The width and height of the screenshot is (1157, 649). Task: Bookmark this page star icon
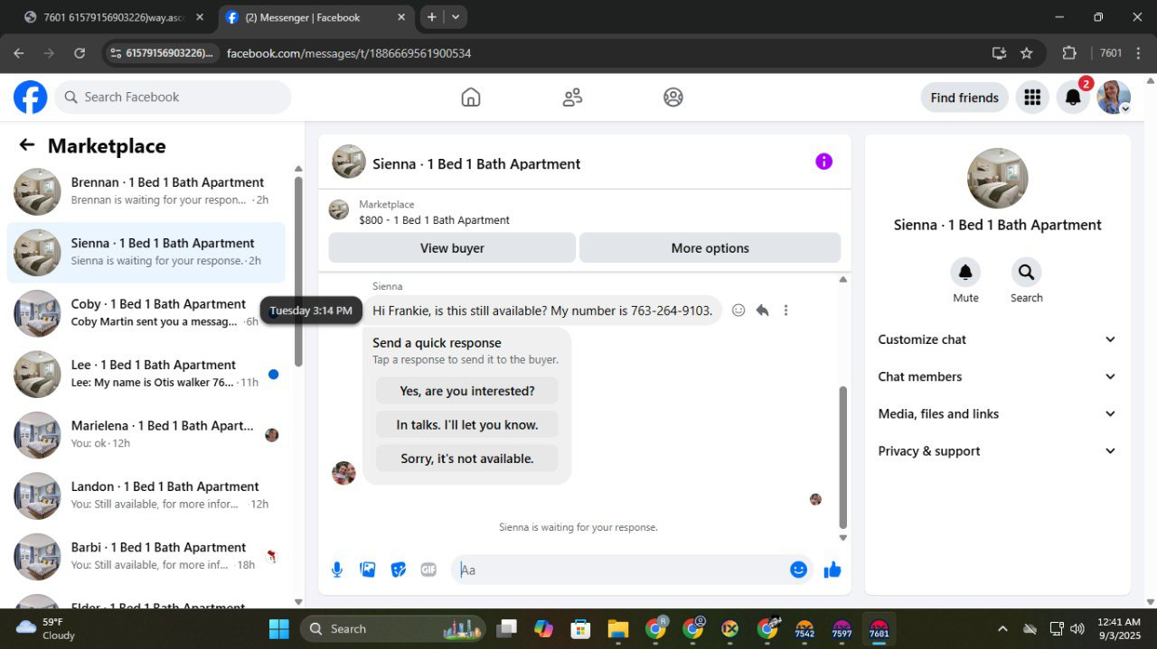[1026, 53]
